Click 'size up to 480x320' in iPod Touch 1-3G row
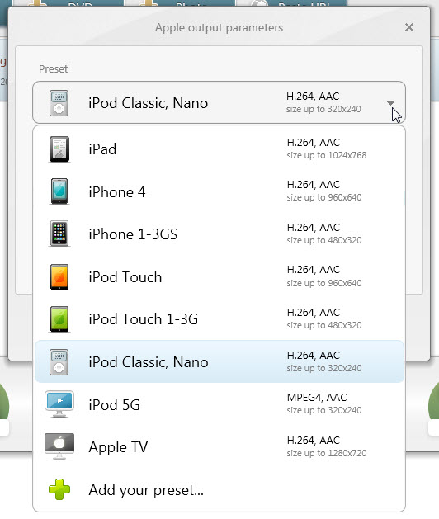The height and width of the screenshot is (519, 439). point(324,325)
